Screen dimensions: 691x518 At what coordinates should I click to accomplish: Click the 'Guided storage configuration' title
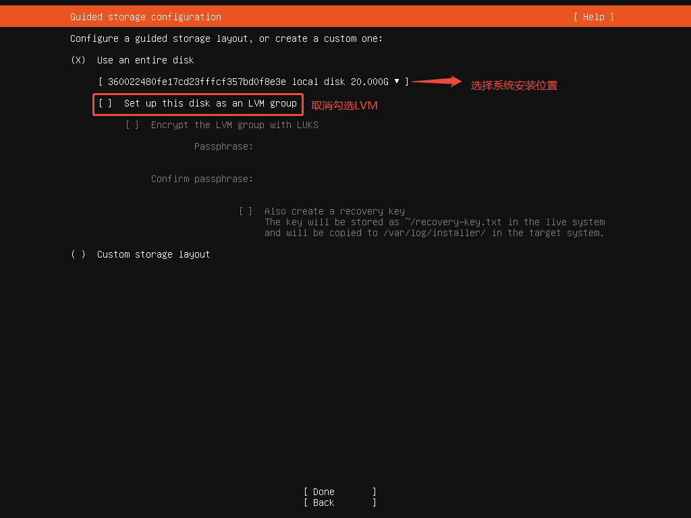click(145, 17)
